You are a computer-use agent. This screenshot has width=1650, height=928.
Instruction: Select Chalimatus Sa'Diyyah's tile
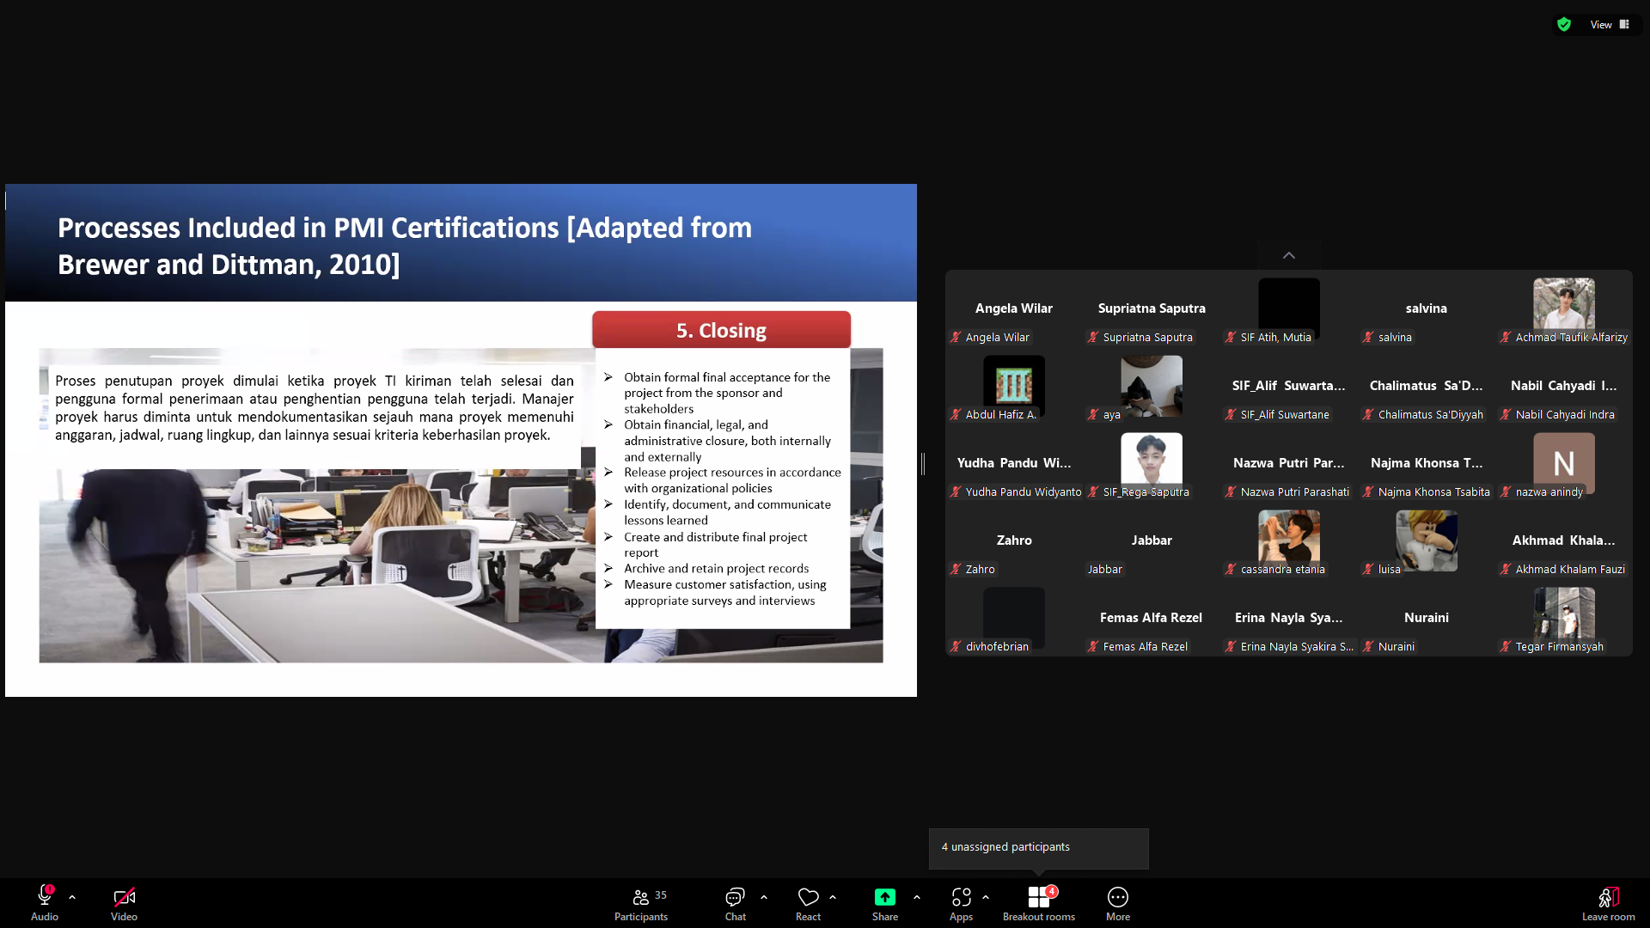point(1427,386)
